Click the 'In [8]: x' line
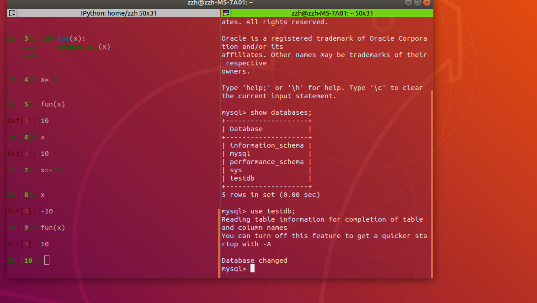Image resolution: width=537 pixels, height=303 pixels. pyautogui.click(x=27, y=195)
